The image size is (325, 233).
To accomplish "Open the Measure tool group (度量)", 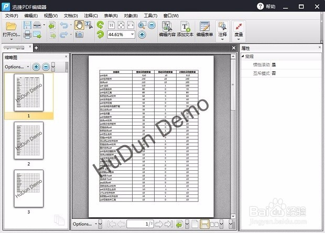I will click(x=239, y=31).
